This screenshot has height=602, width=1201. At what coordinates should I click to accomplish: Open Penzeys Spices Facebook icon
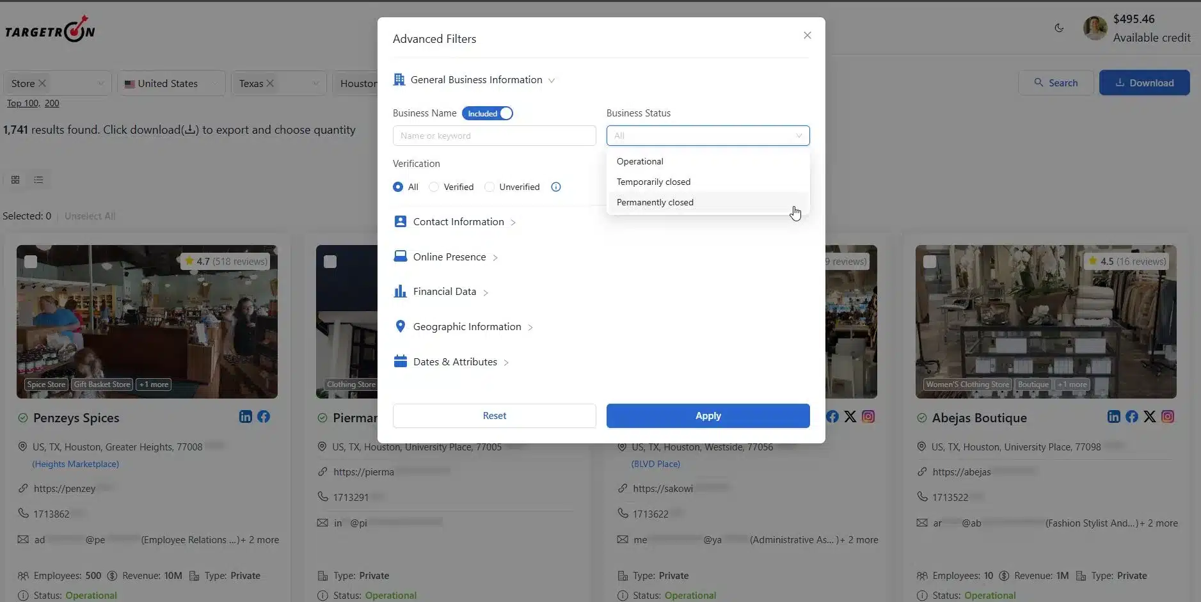click(x=264, y=416)
